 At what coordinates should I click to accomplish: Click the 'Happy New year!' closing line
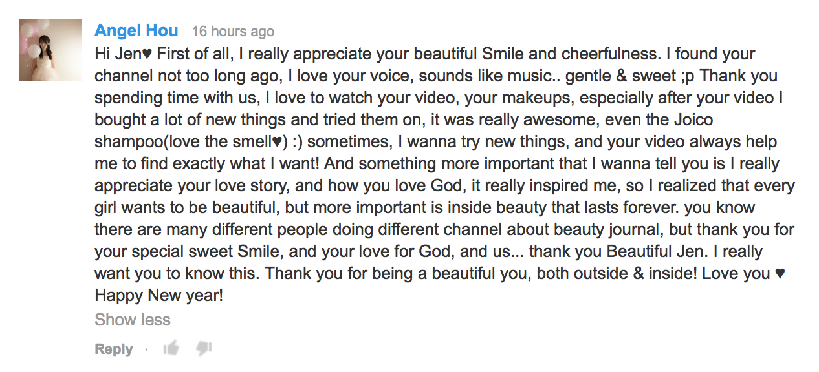pyautogui.click(x=158, y=296)
